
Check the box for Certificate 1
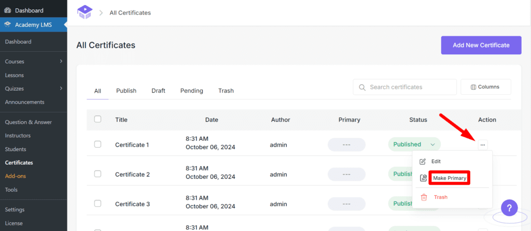pos(97,145)
